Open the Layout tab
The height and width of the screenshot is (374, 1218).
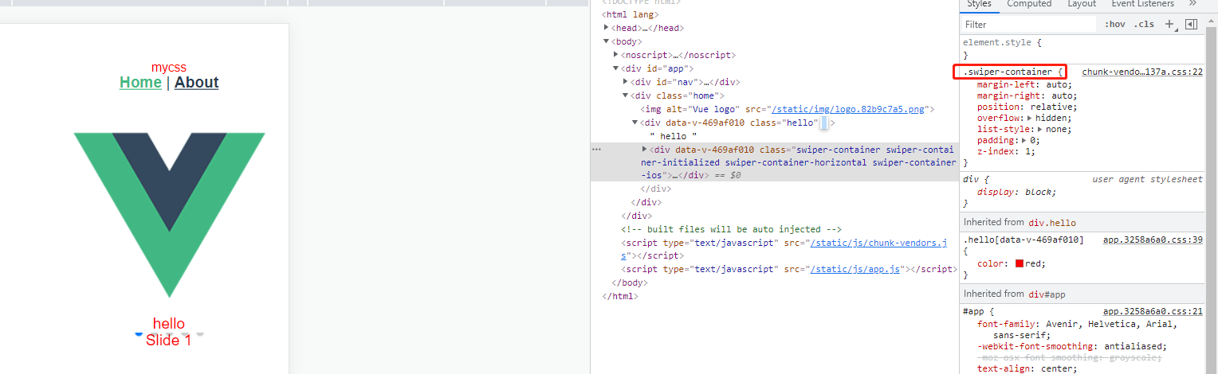click(1082, 4)
